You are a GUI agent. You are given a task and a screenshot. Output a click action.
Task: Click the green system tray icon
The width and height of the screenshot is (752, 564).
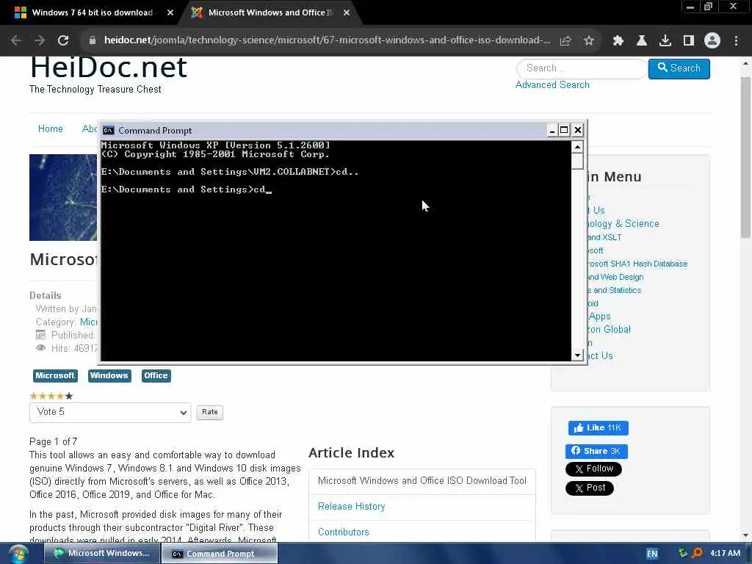[x=683, y=553]
